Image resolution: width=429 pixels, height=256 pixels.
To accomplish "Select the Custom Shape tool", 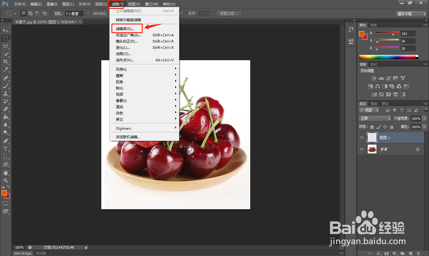I will pyautogui.click(x=6, y=164).
